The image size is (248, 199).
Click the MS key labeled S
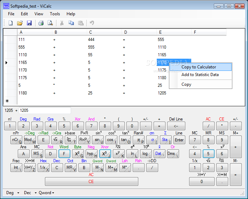(x=37, y=154)
